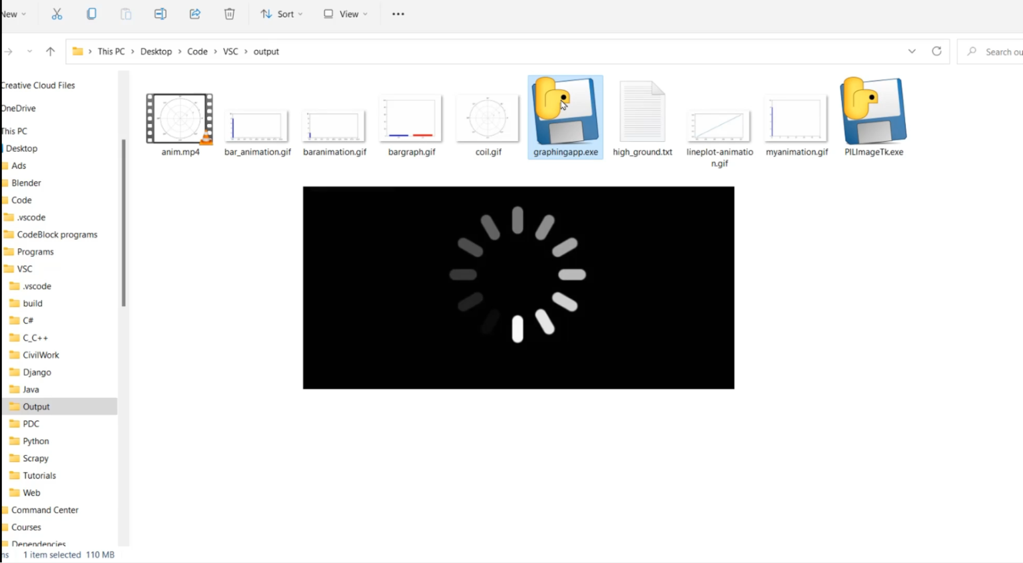1023x563 pixels.
Task: Navigate to This PC via the breadcrumb
Action: (111, 51)
